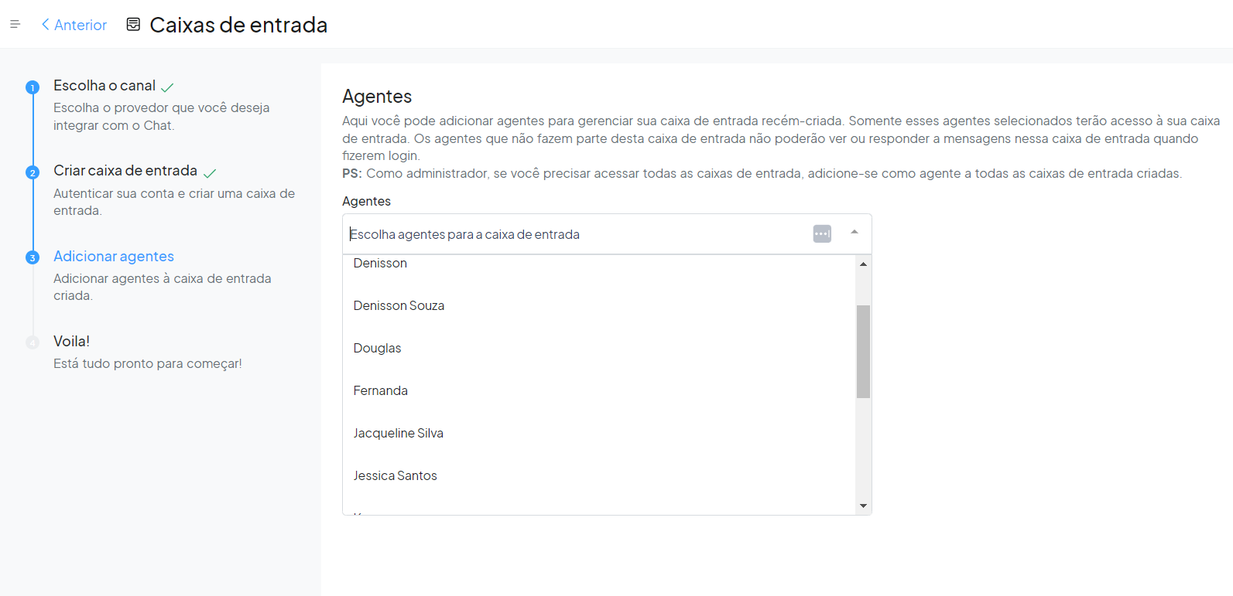Click the inbox icon beside Caixas de entrada
This screenshot has height=596, width=1233.
click(x=133, y=25)
